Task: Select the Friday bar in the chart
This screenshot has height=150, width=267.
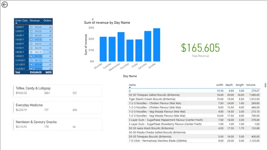Action: pos(139,50)
